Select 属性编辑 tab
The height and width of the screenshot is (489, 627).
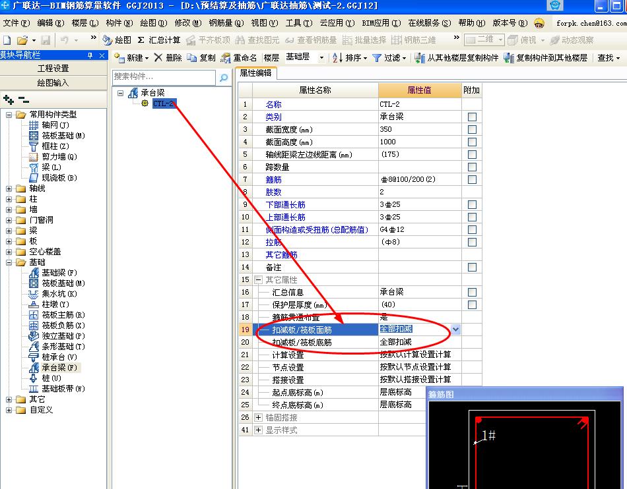255,73
